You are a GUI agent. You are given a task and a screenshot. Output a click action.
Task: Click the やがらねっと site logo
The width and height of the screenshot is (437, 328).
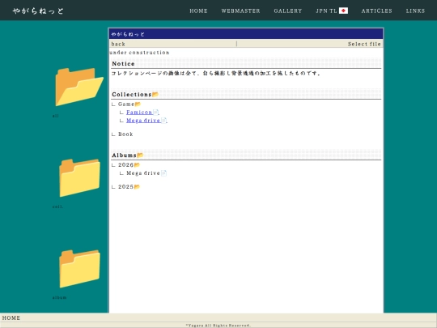38,11
